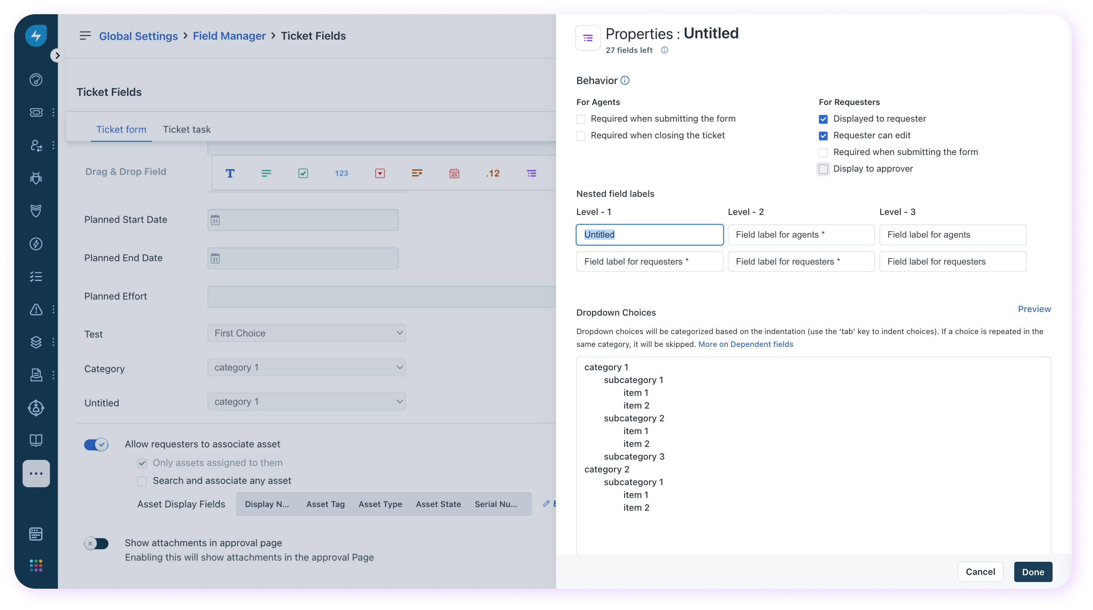Uncheck Requester can edit
The image size is (1093, 610).
[823, 136]
